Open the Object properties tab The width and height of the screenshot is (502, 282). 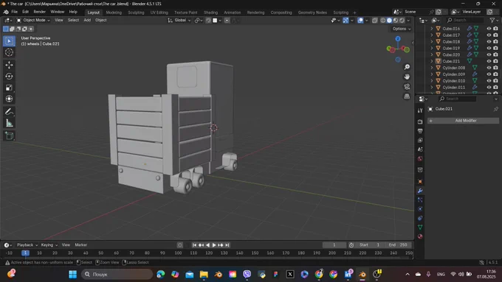(420, 181)
